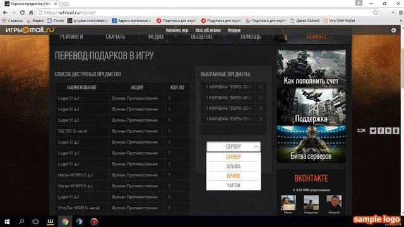Open the РЕЙТИНГИ menu item
The width and height of the screenshot is (404, 227).
[x=71, y=37]
